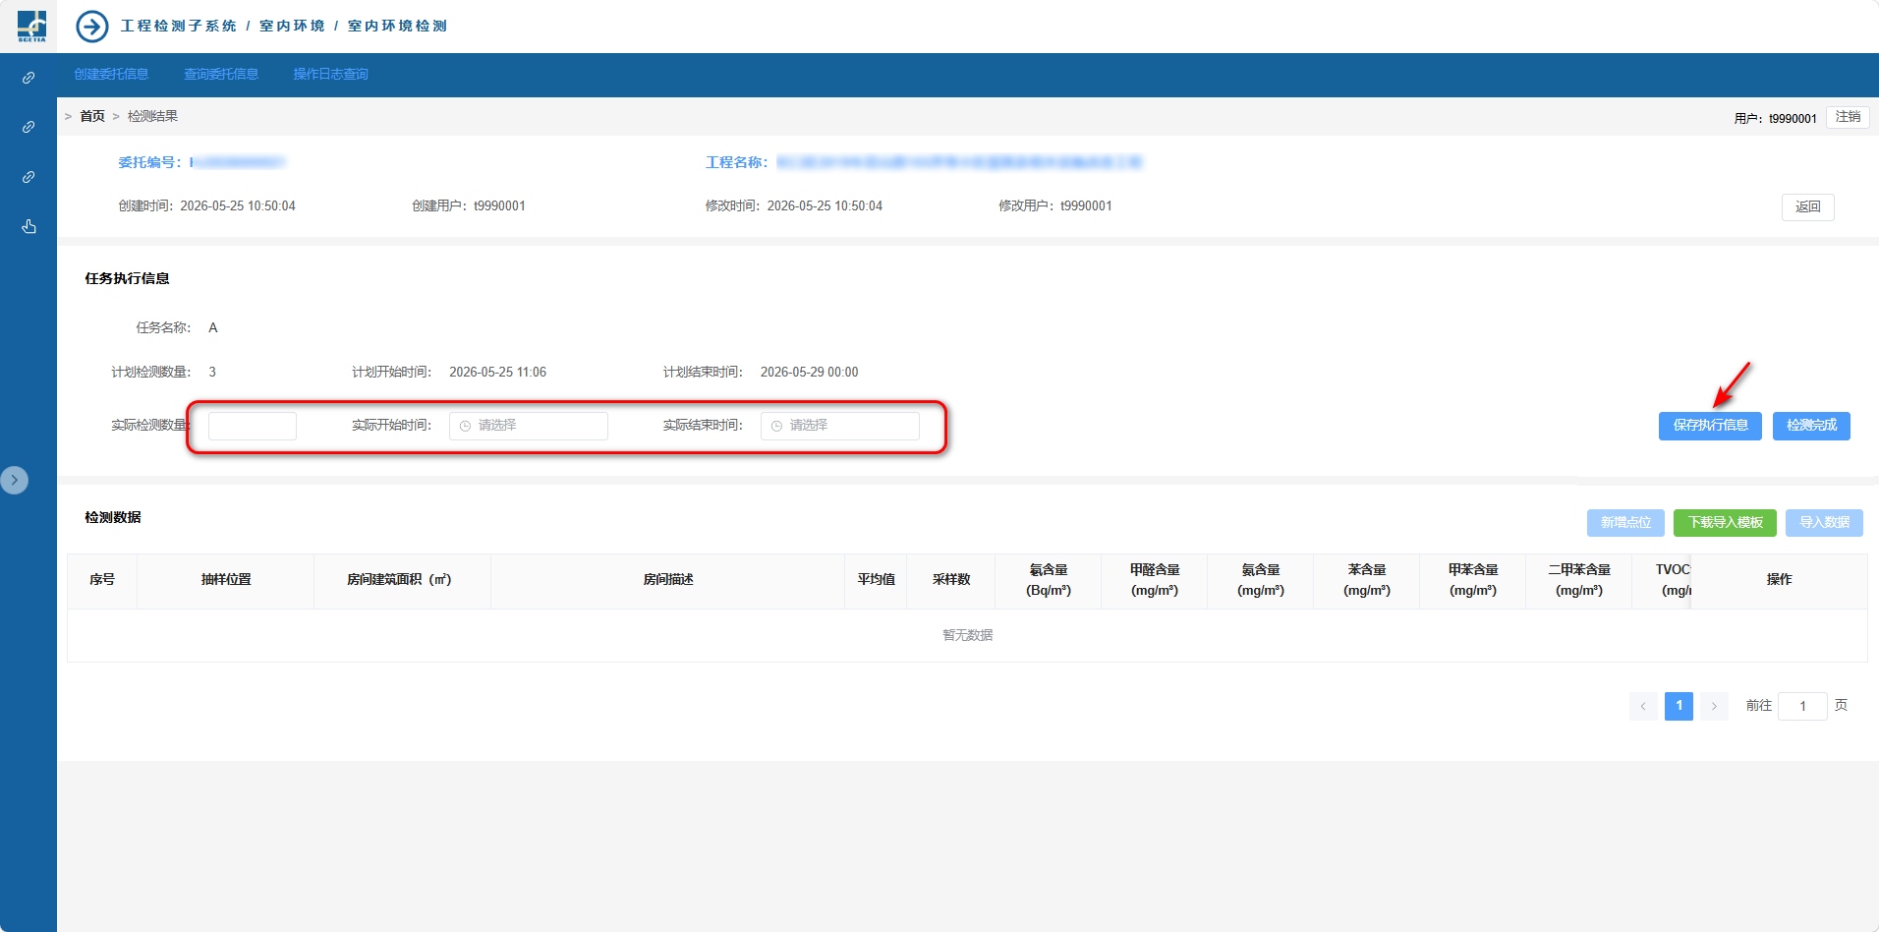Click the 氡含量 column header

1049,580
